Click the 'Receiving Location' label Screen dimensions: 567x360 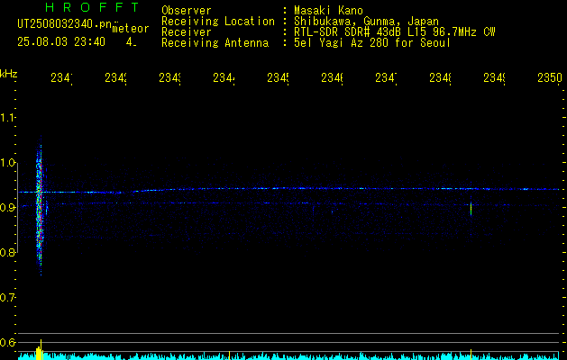coord(218,22)
